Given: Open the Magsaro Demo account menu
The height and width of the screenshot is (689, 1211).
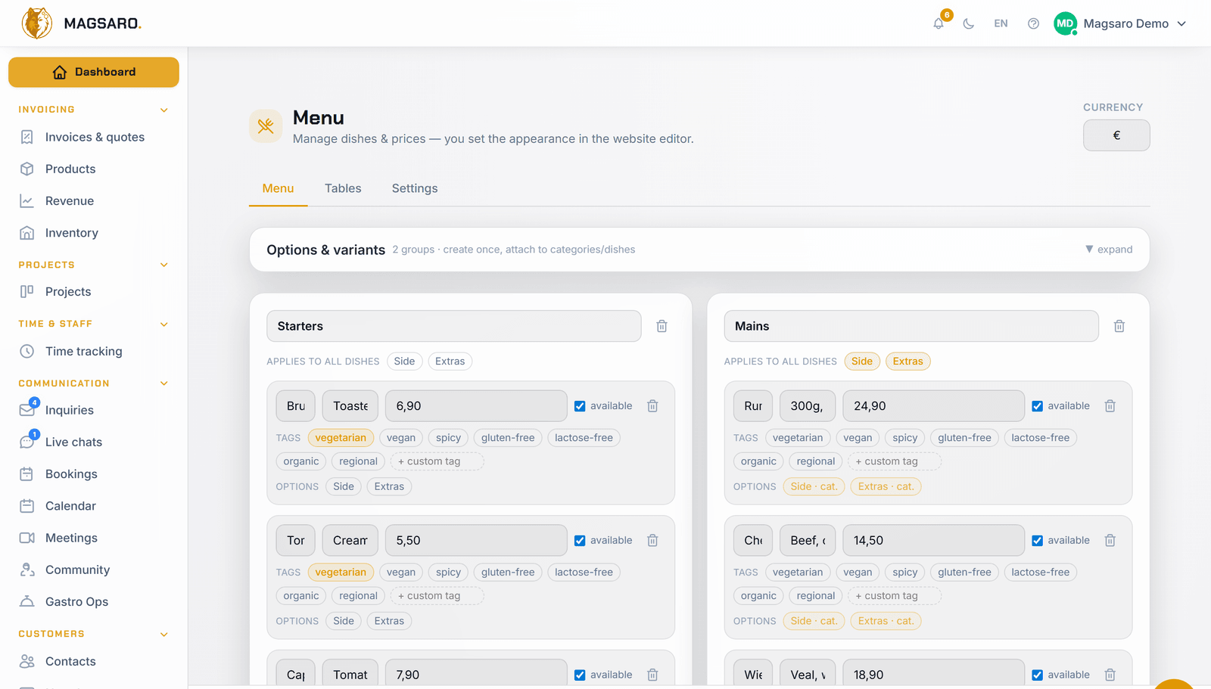Looking at the screenshot, I should pos(1120,23).
